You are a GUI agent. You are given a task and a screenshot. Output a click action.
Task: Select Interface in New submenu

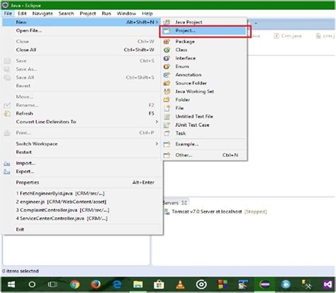204,58
